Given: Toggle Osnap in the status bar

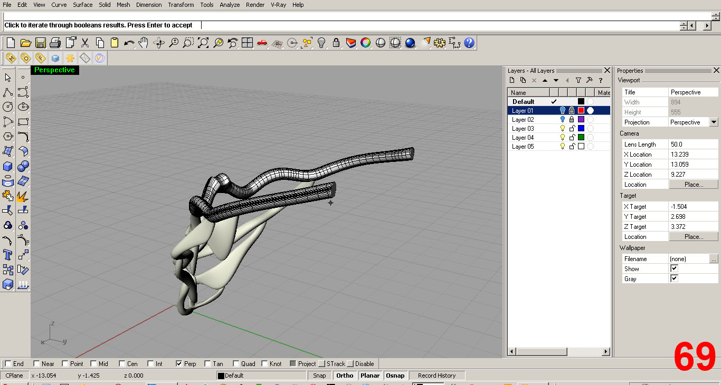Looking at the screenshot, I should tap(395, 376).
